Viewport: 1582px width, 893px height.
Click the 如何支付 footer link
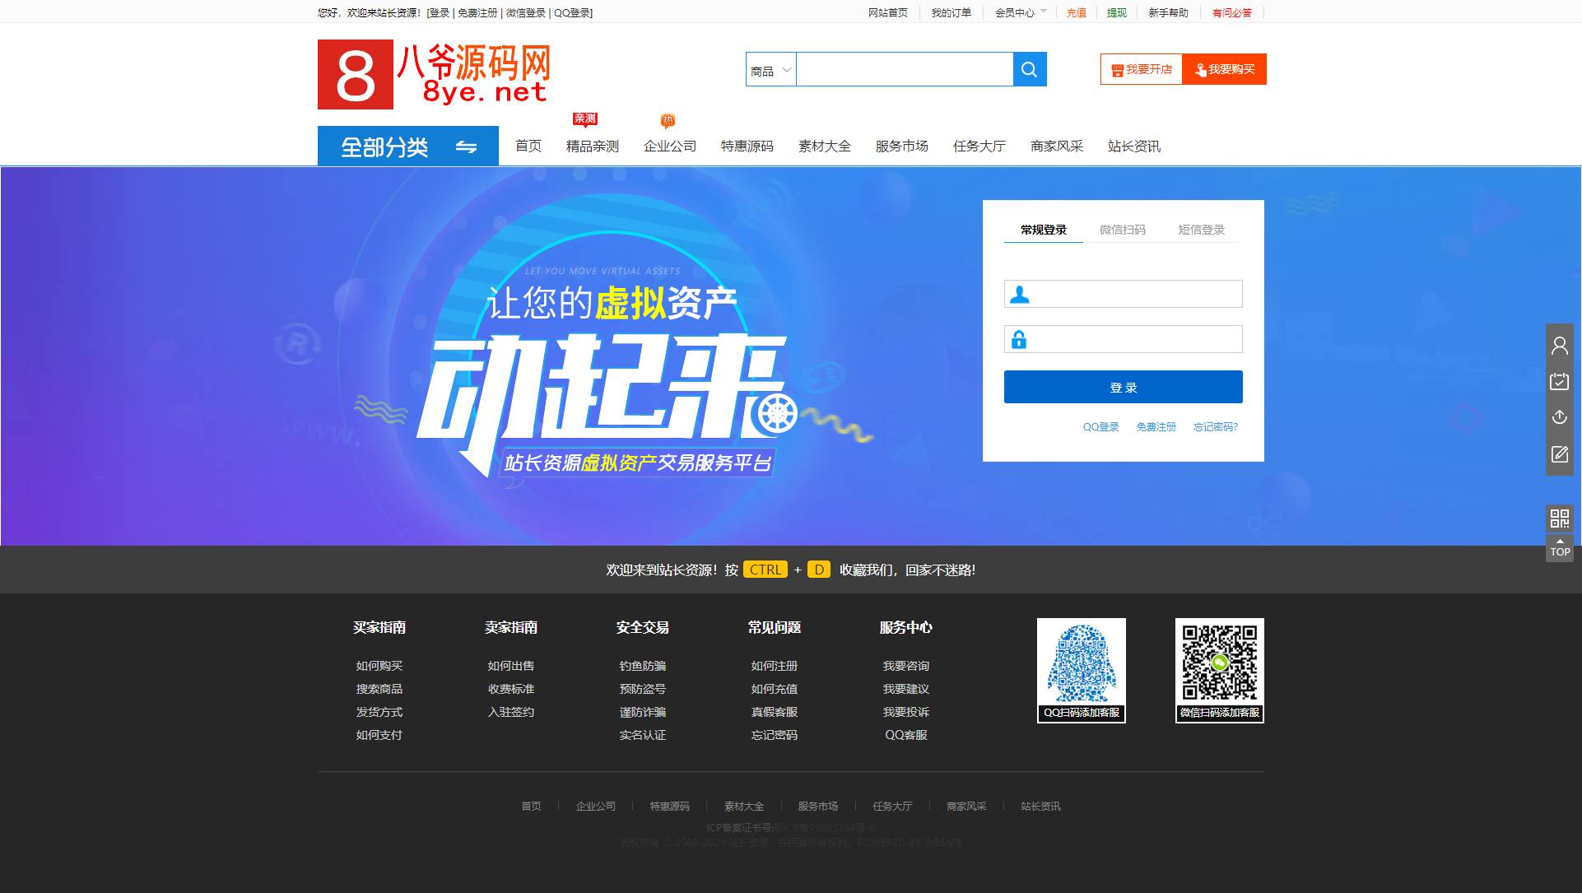[x=379, y=735]
